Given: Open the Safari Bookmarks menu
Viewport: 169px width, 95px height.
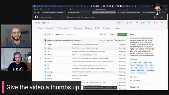Looking at the screenshot, I should coord(60,6).
